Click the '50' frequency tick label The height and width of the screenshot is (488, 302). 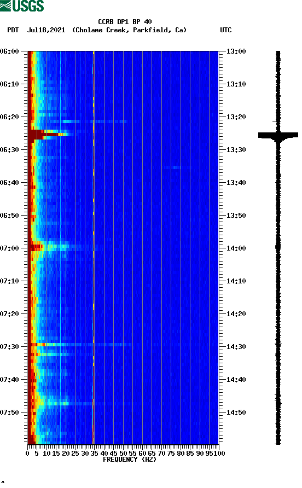point(123,454)
